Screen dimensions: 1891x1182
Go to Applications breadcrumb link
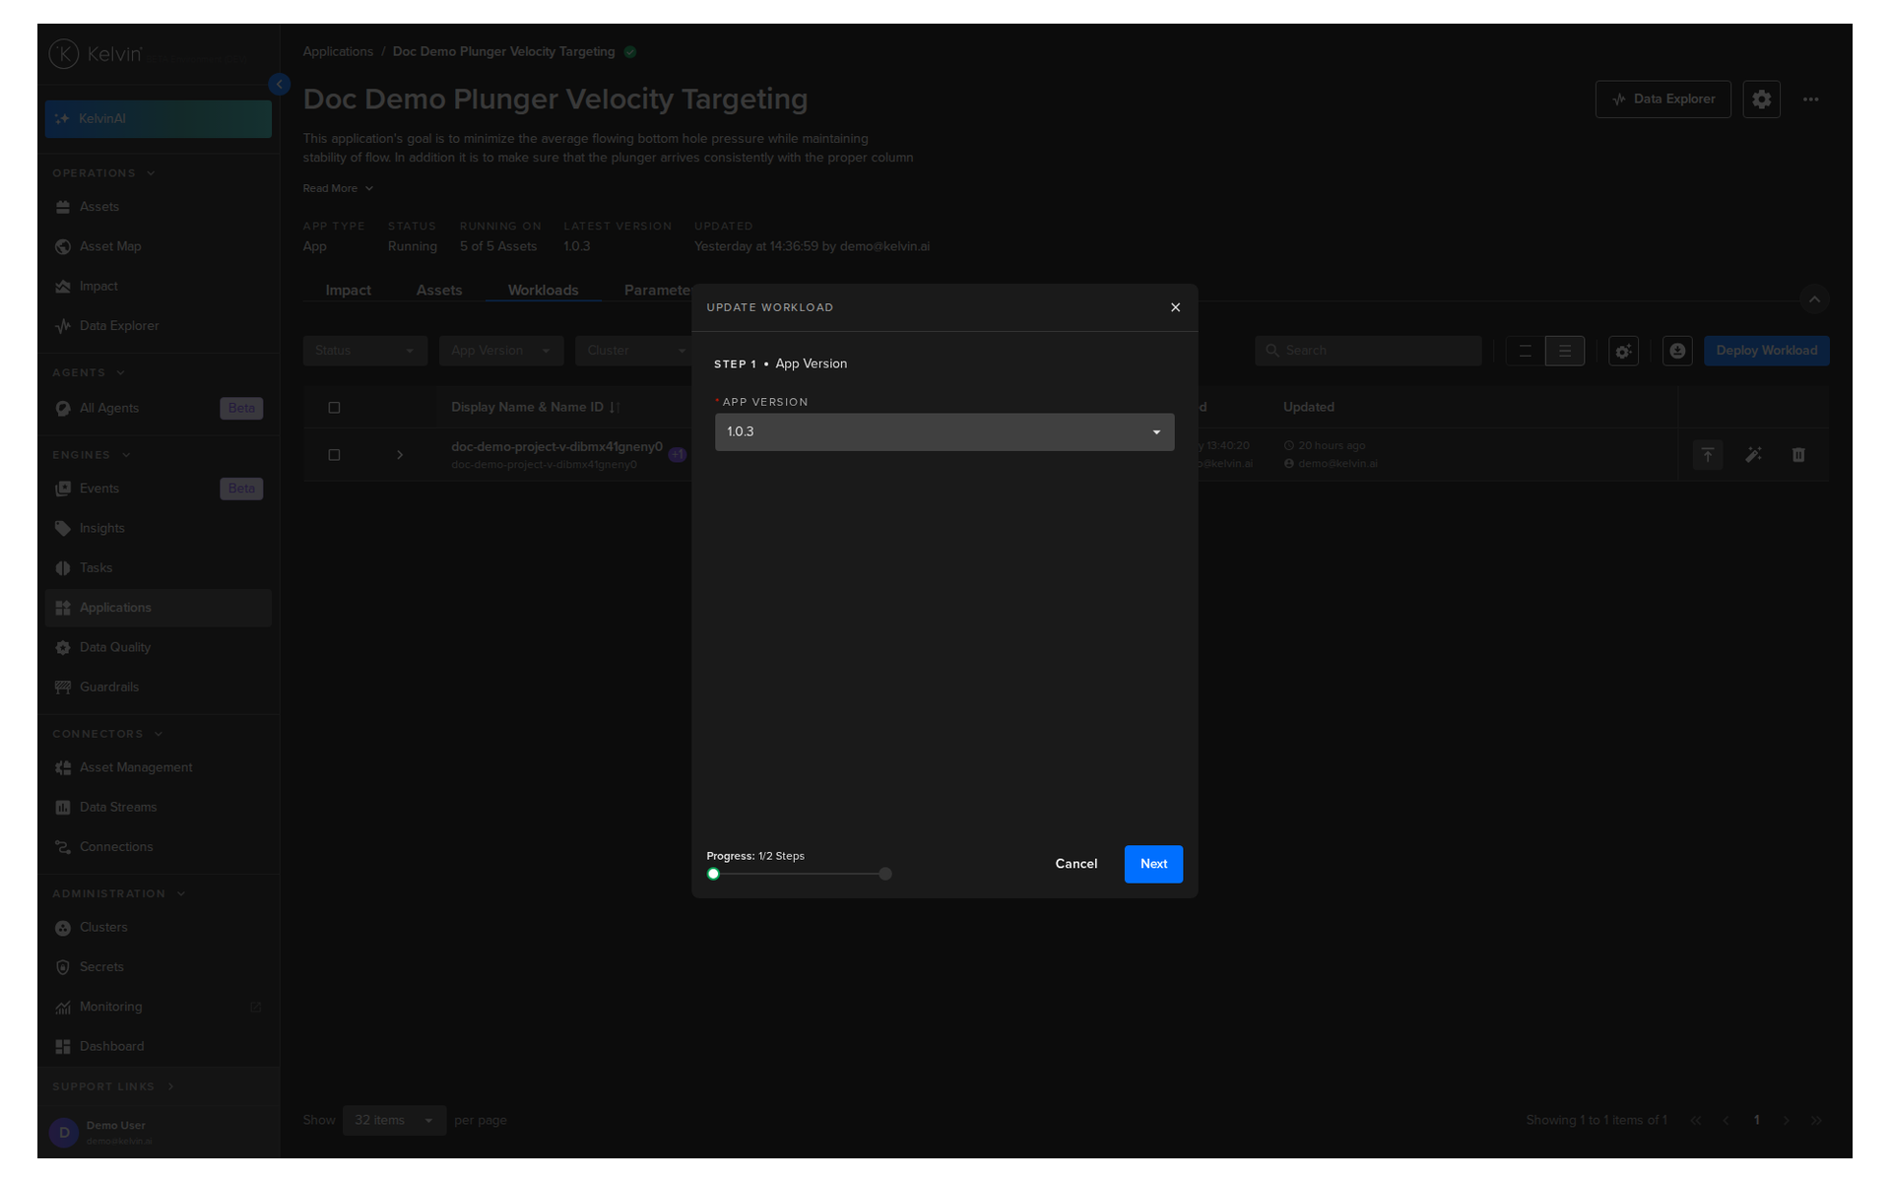coord(338,51)
